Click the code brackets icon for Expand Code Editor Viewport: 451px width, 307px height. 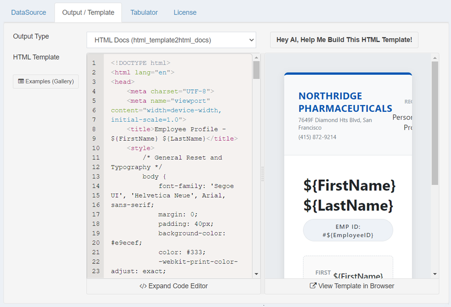point(143,286)
